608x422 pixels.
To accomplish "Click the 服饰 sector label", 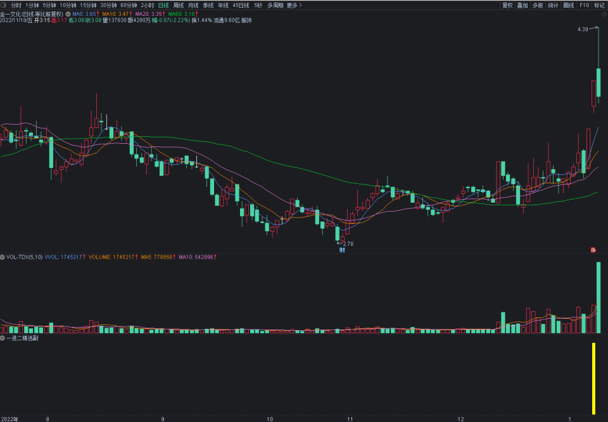I will click(x=246, y=20).
